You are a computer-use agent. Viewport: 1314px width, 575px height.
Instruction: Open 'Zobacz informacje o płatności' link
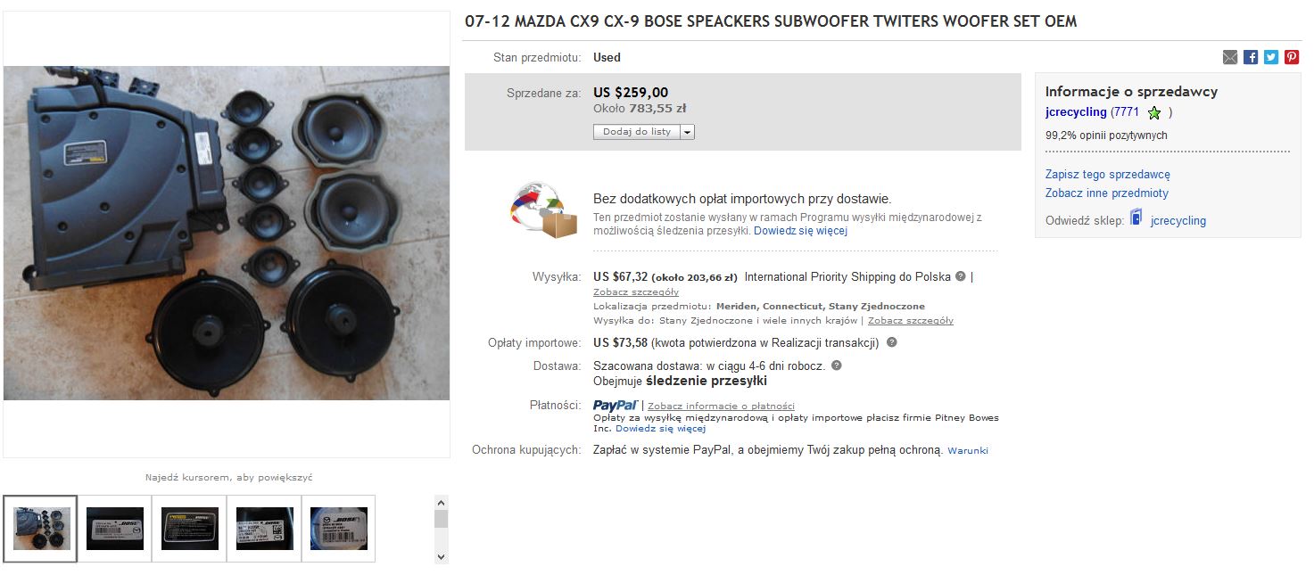point(721,407)
